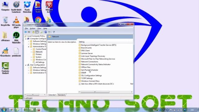Viewport: 199px width, 112px height.
Task: Select the Recycle Bin desktop icon
Action: click(x=5, y=21)
